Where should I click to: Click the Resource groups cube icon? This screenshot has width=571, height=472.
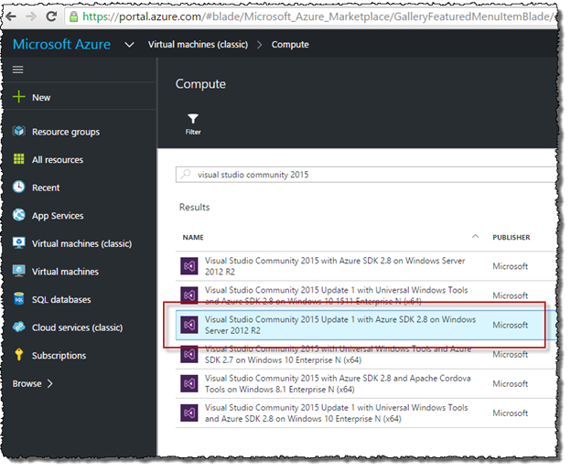pos(19,131)
